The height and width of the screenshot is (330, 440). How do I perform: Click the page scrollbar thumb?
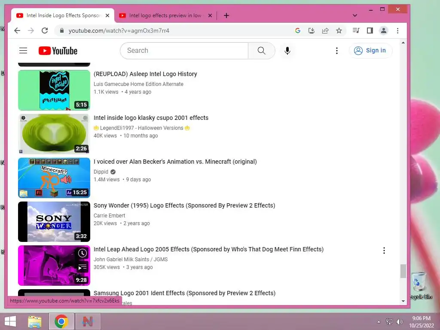tap(403, 271)
